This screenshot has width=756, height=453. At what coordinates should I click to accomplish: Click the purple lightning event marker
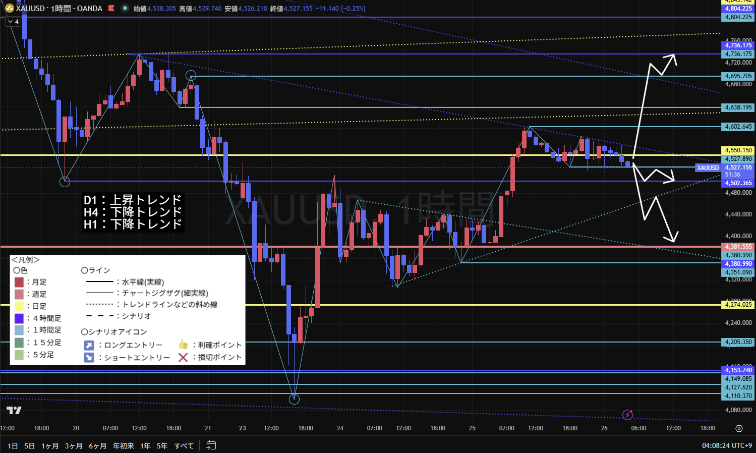click(x=627, y=415)
